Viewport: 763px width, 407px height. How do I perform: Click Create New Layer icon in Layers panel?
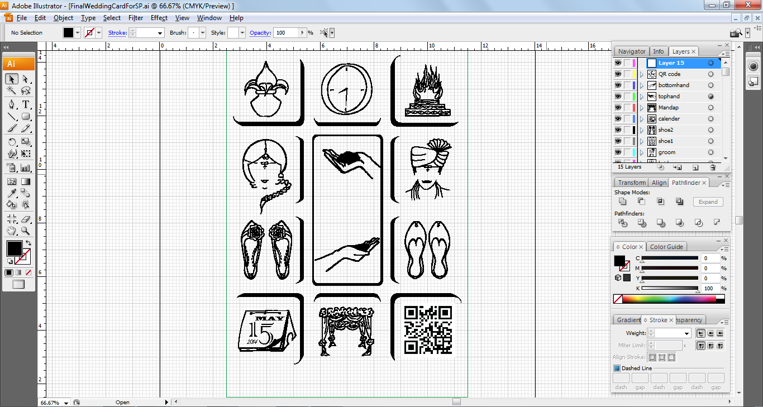pos(695,167)
